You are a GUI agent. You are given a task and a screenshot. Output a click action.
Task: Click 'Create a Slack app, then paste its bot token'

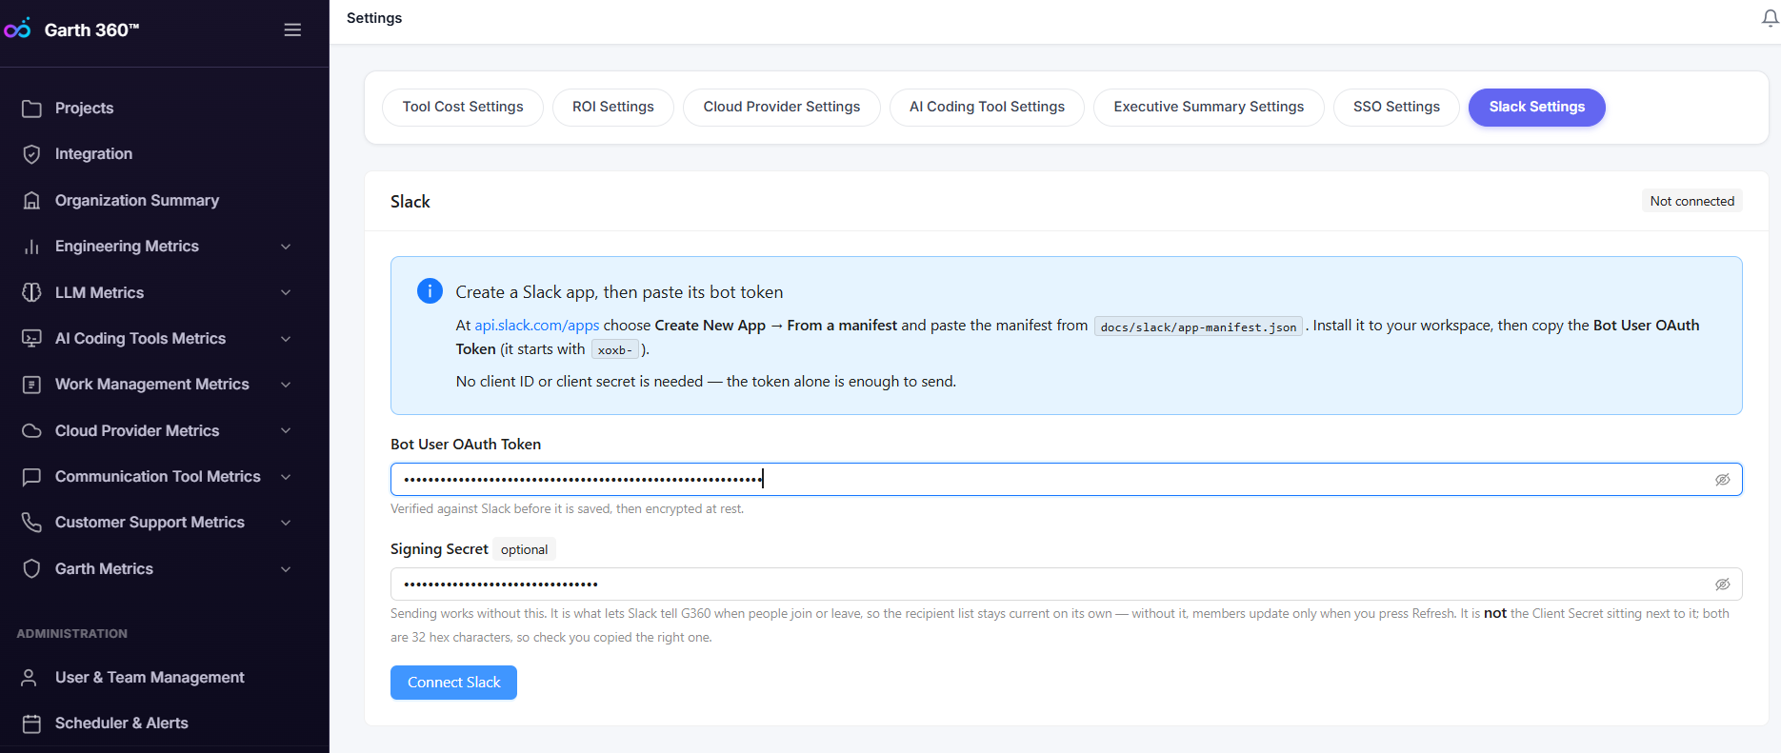[x=619, y=292]
